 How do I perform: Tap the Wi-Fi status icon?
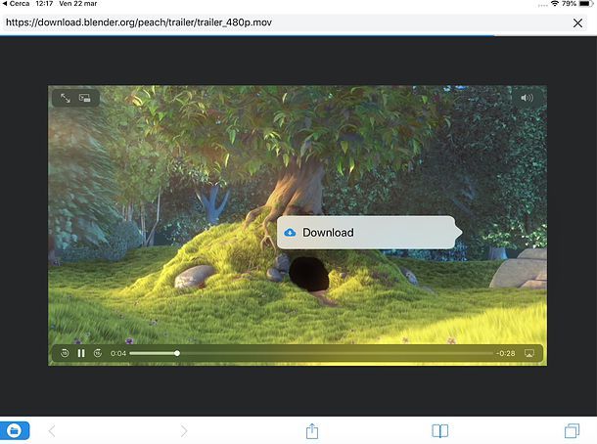tap(555, 4)
